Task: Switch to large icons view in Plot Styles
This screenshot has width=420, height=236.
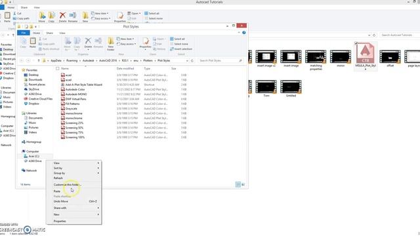Action: coord(243,184)
